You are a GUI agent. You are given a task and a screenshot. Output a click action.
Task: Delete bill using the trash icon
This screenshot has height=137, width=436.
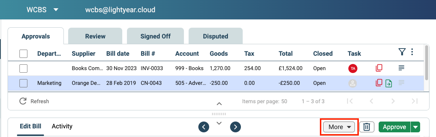tap(366, 127)
